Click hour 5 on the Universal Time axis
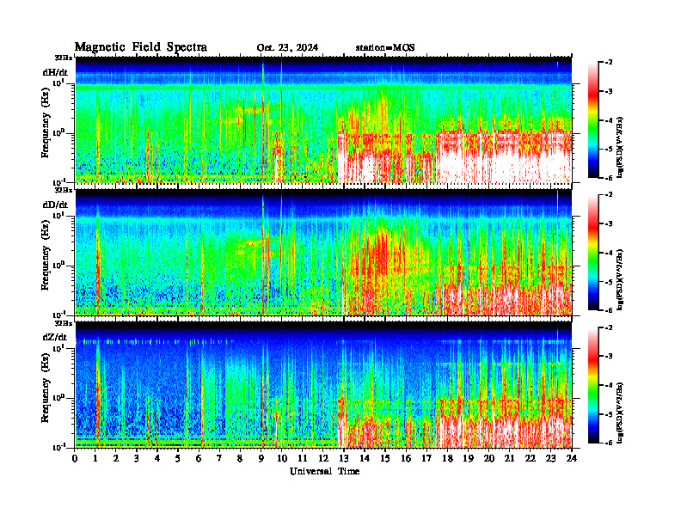The image size is (681, 526). tap(178, 458)
